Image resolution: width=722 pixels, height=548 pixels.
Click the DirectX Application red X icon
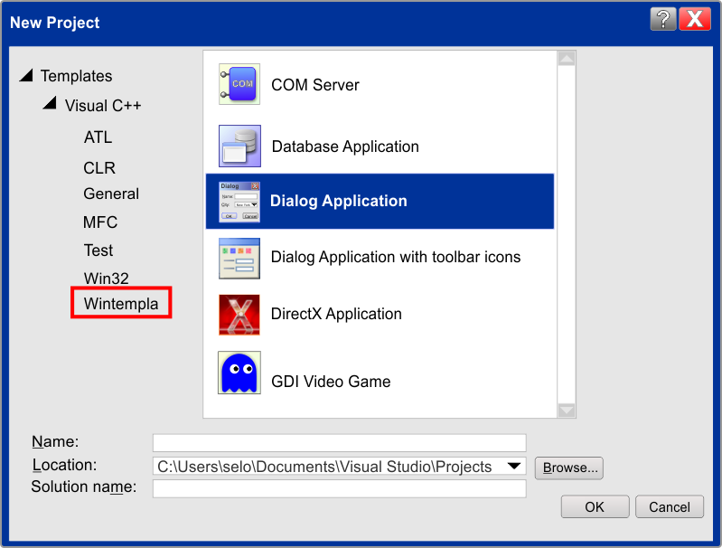[239, 315]
